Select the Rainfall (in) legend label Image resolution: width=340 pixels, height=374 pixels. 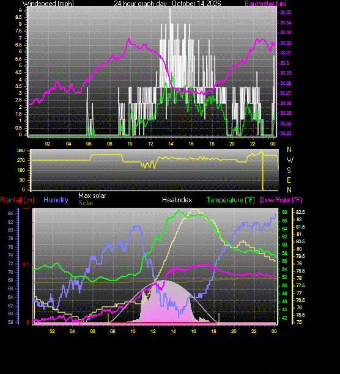[x=17, y=200]
